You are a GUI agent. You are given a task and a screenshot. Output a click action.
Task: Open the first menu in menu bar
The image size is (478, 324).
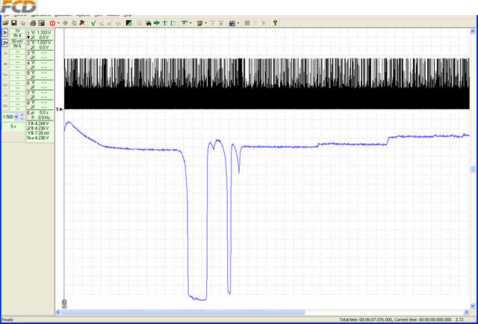(6, 15)
